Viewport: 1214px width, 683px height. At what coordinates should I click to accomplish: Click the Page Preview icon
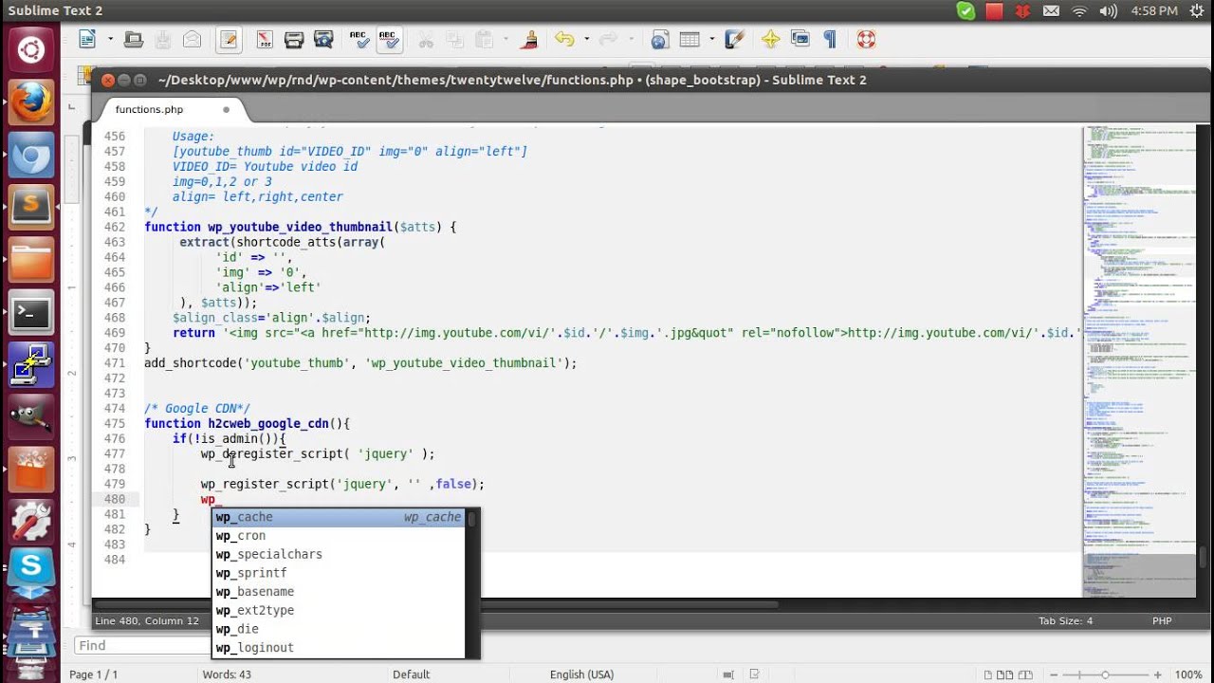[x=323, y=40]
